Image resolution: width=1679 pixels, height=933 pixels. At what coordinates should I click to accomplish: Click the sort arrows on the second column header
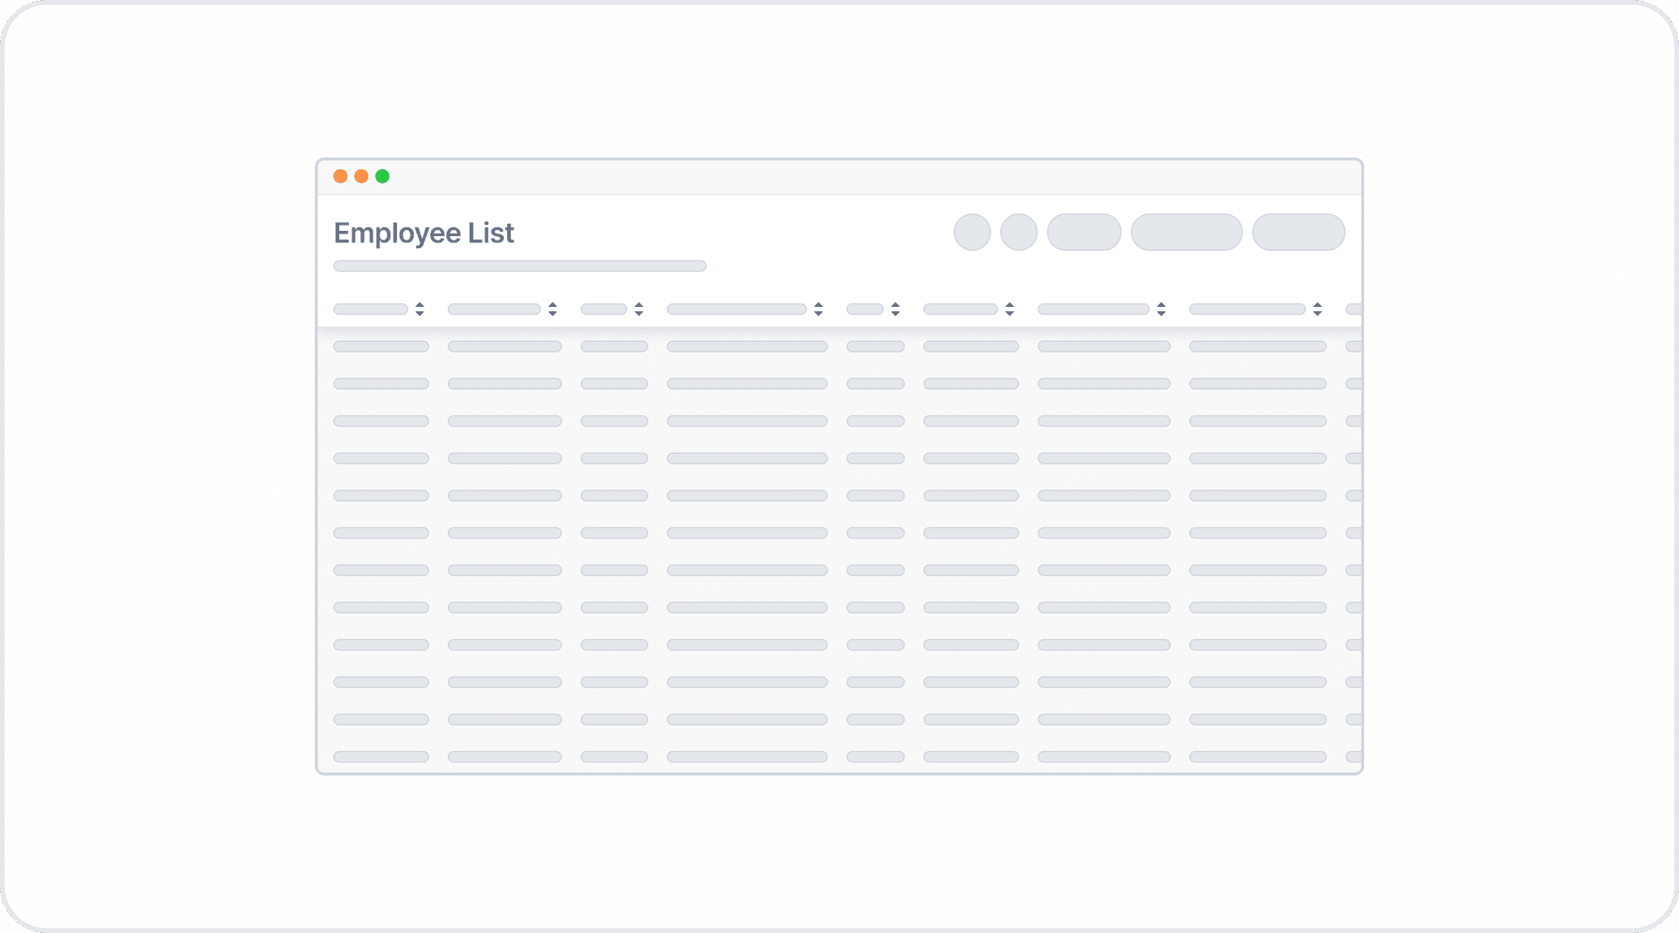553,309
